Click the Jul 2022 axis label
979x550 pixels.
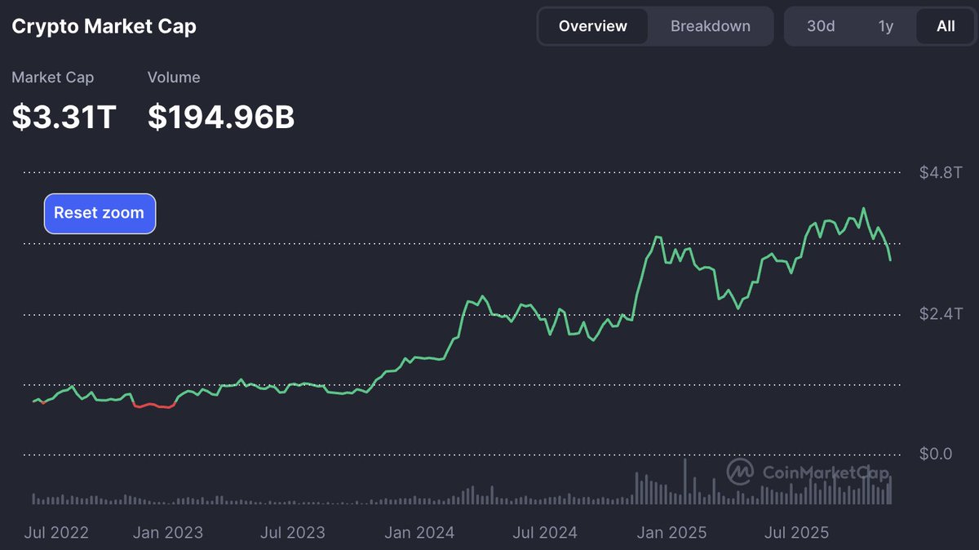(55, 532)
